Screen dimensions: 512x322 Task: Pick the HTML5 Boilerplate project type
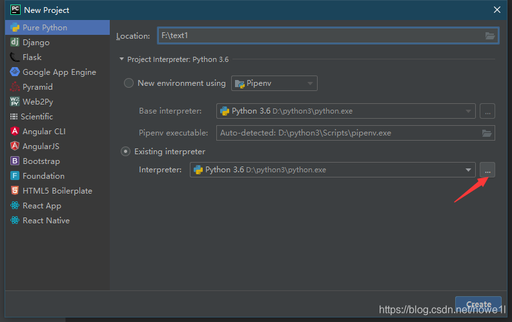[57, 191]
